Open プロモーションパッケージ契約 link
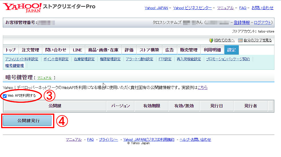Image resolution: width=281 pixels, height=157 pixels. pos(228,59)
